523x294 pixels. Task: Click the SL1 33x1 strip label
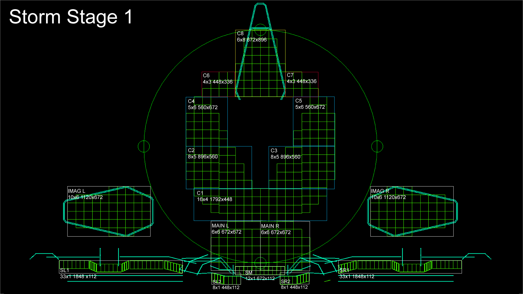coord(78,274)
